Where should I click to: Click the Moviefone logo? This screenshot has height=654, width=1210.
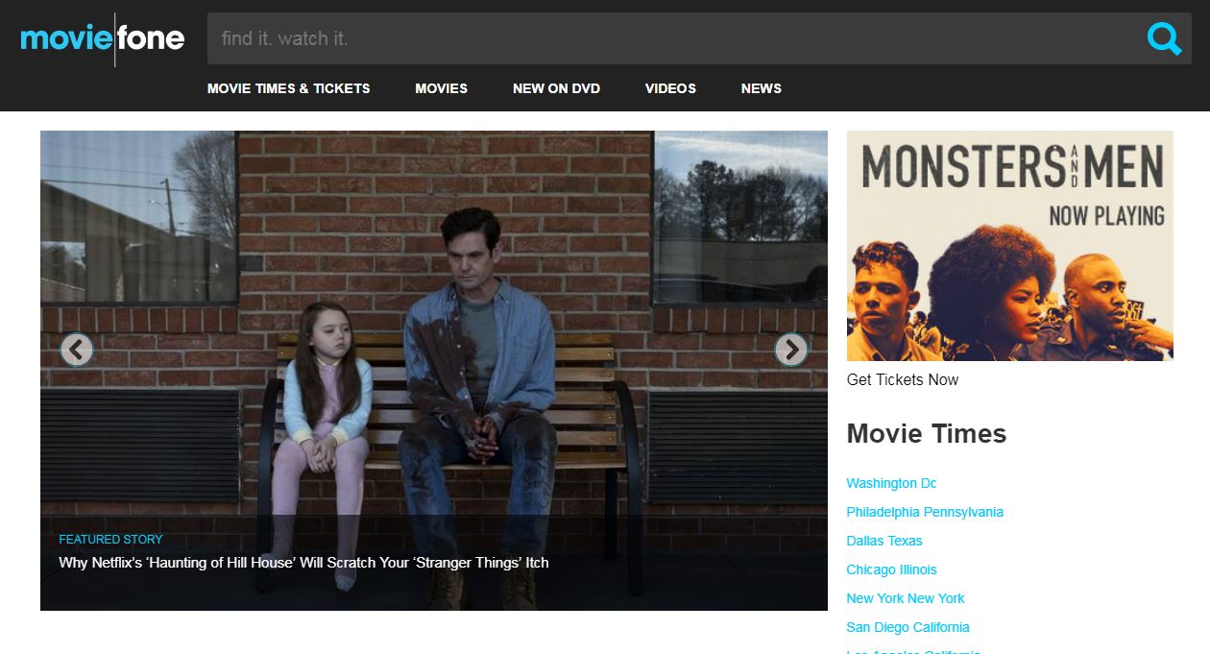pyautogui.click(x=102, y=38)
